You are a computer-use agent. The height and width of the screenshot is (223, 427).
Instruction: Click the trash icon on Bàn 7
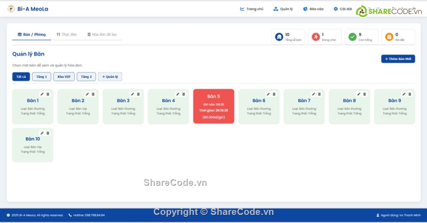coord(320,94)
